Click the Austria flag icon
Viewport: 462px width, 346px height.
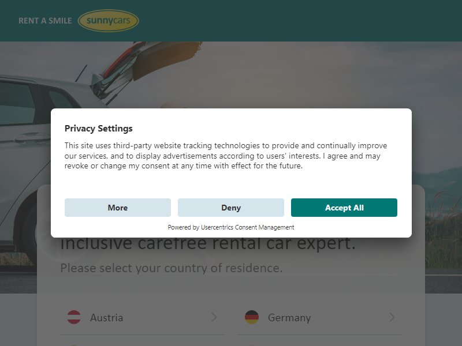[x=74, y=317]
